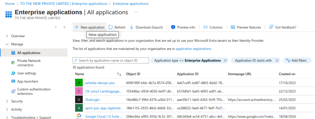Screen dimensions: 315x119
Task: Click Created on date 25/02/2025
Action: 287,100
